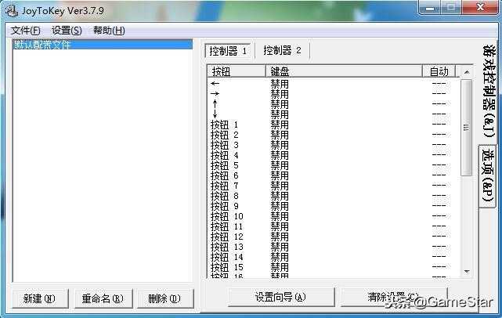The image size is (502, 318).
Task: Select the 按钮 14 row
Action: click(x=334, y=257)
